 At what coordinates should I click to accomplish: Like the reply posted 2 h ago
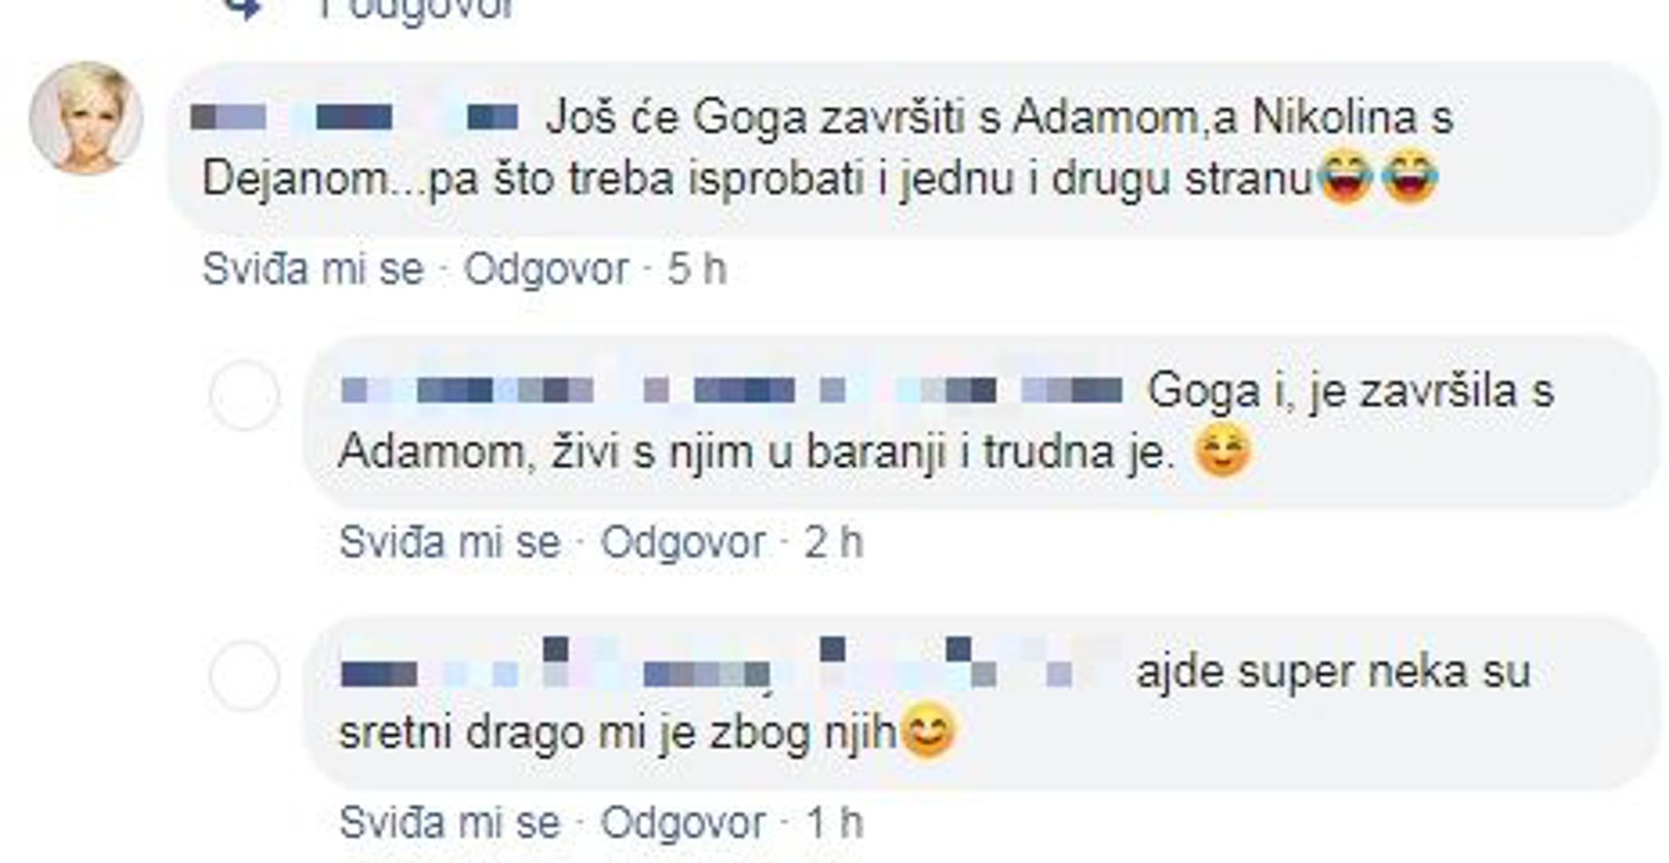(449, 543)
